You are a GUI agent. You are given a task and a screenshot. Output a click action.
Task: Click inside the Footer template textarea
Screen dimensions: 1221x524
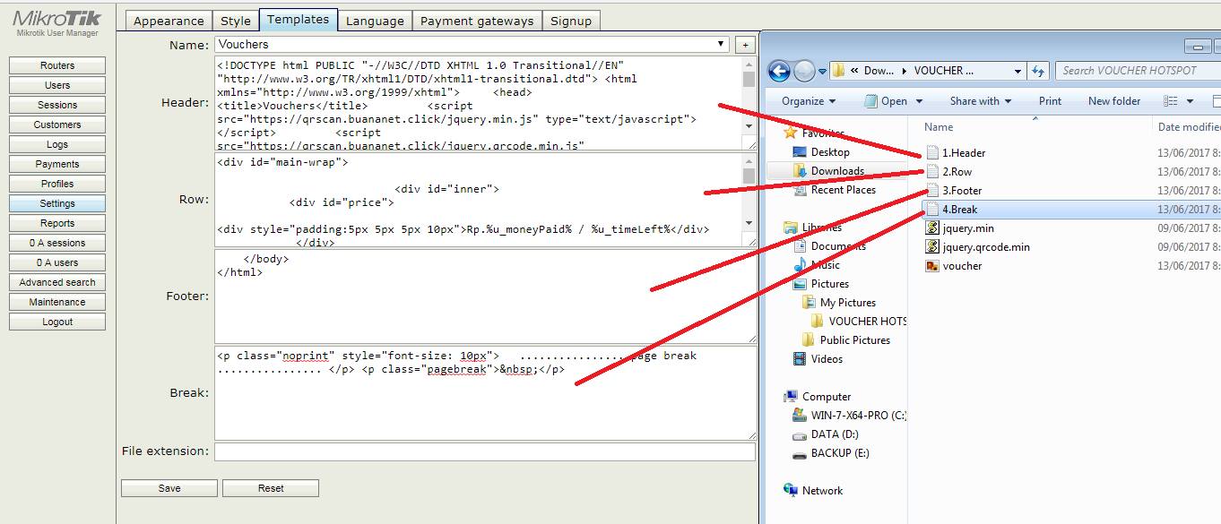point(485,296)
